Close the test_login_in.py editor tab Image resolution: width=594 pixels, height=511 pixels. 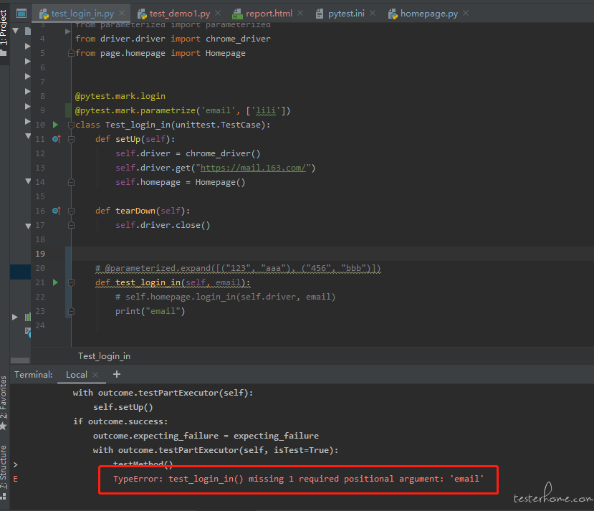pyautogui.click(x=122, y=13)
